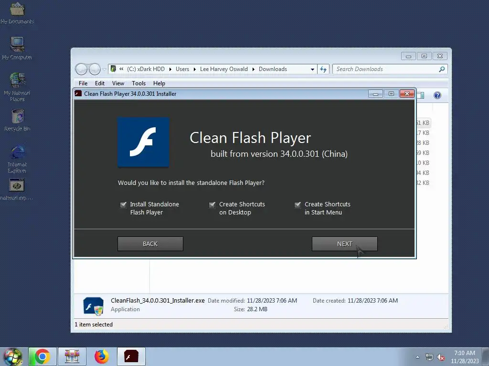Click the 28.2 MB size value
Image resolution: width=489 pixels, height=366 pixels.
click(x=257, y=309)
